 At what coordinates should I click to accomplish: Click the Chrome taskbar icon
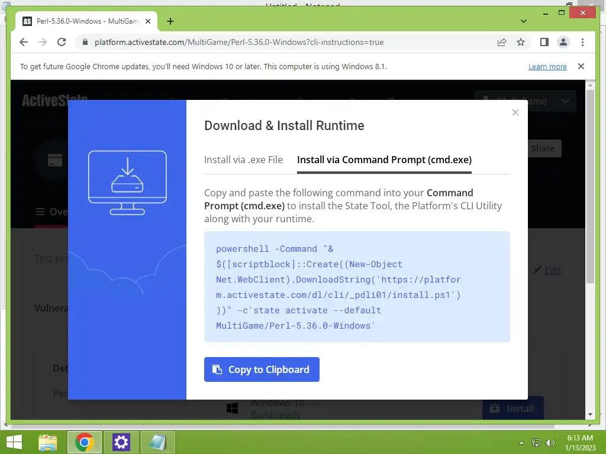click(x=85, y=442)
